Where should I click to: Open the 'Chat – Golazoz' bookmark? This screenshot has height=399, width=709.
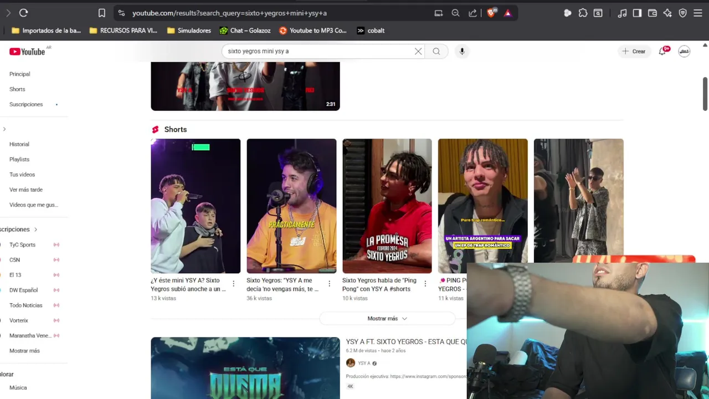tap(245, 30)
